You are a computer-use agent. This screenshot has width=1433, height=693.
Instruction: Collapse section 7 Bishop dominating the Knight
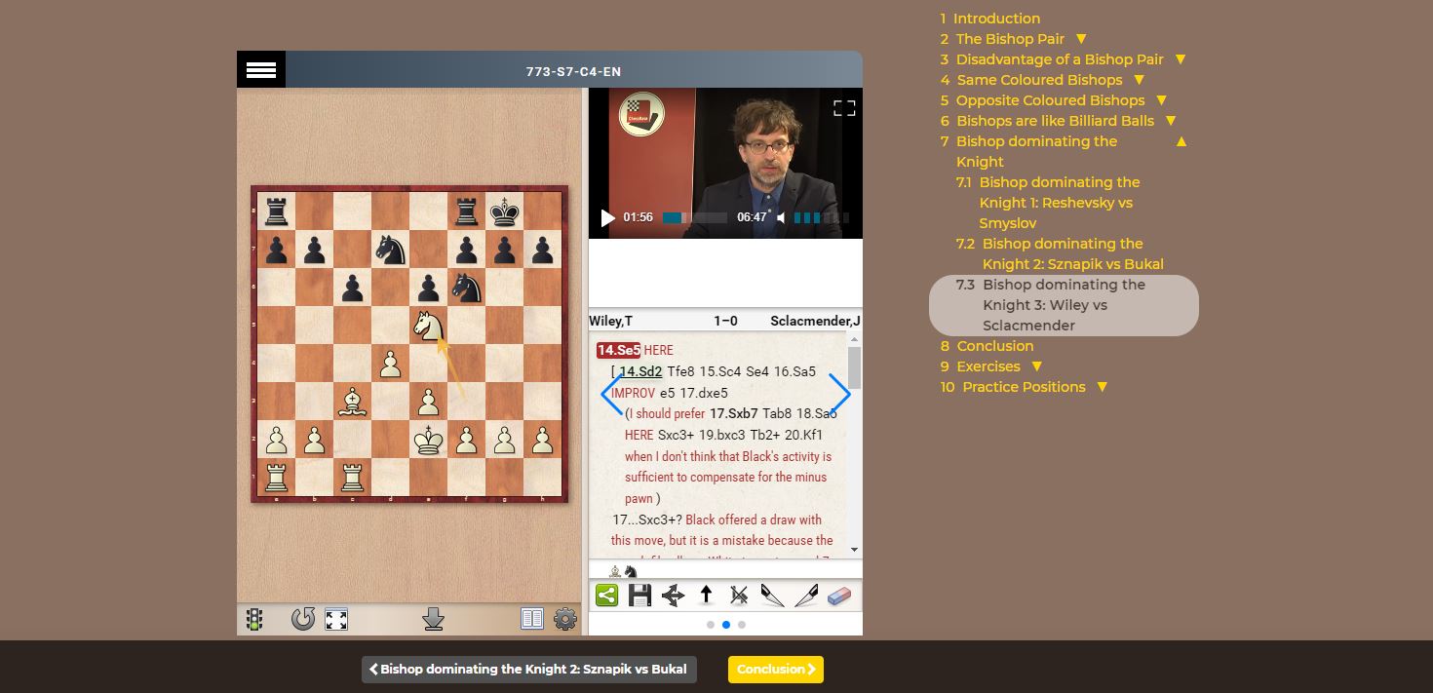tap(1181, 140)
